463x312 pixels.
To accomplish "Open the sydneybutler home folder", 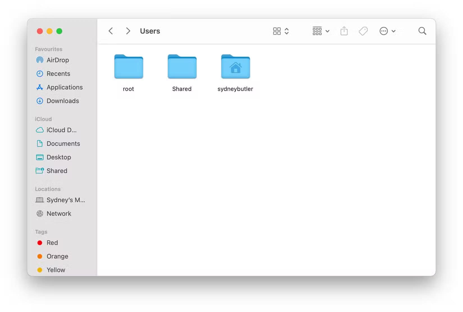I will [235, 67].
